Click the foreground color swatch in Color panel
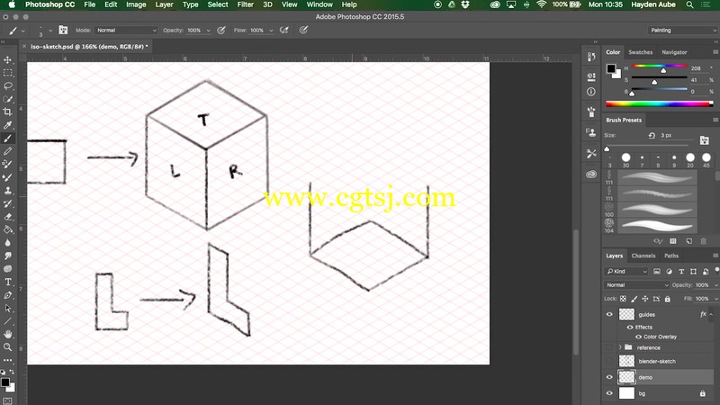720x405 pixels. 611,69
